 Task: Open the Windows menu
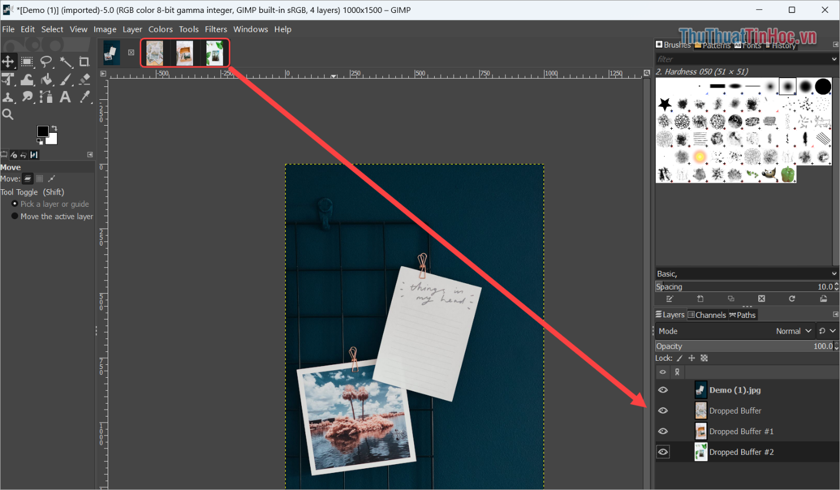click(x=251, y=29)
